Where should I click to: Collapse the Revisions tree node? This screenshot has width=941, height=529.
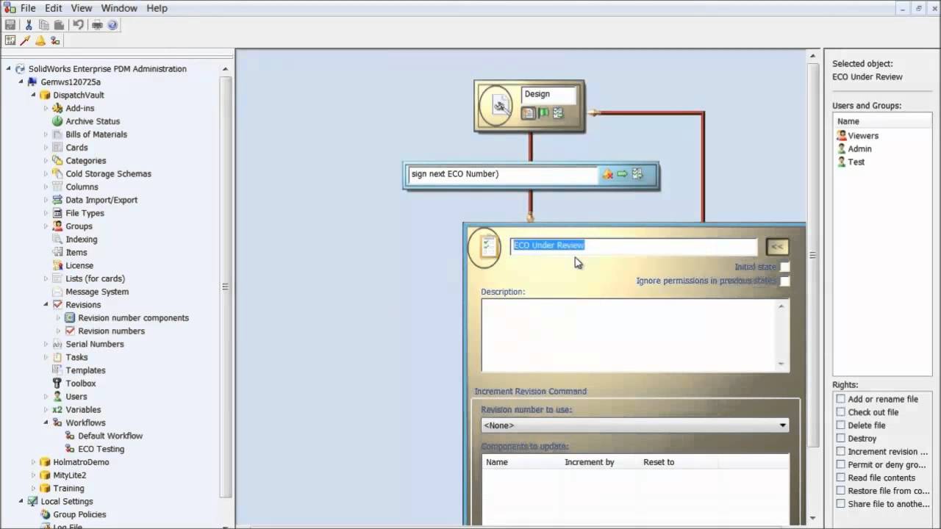[46, 305]
